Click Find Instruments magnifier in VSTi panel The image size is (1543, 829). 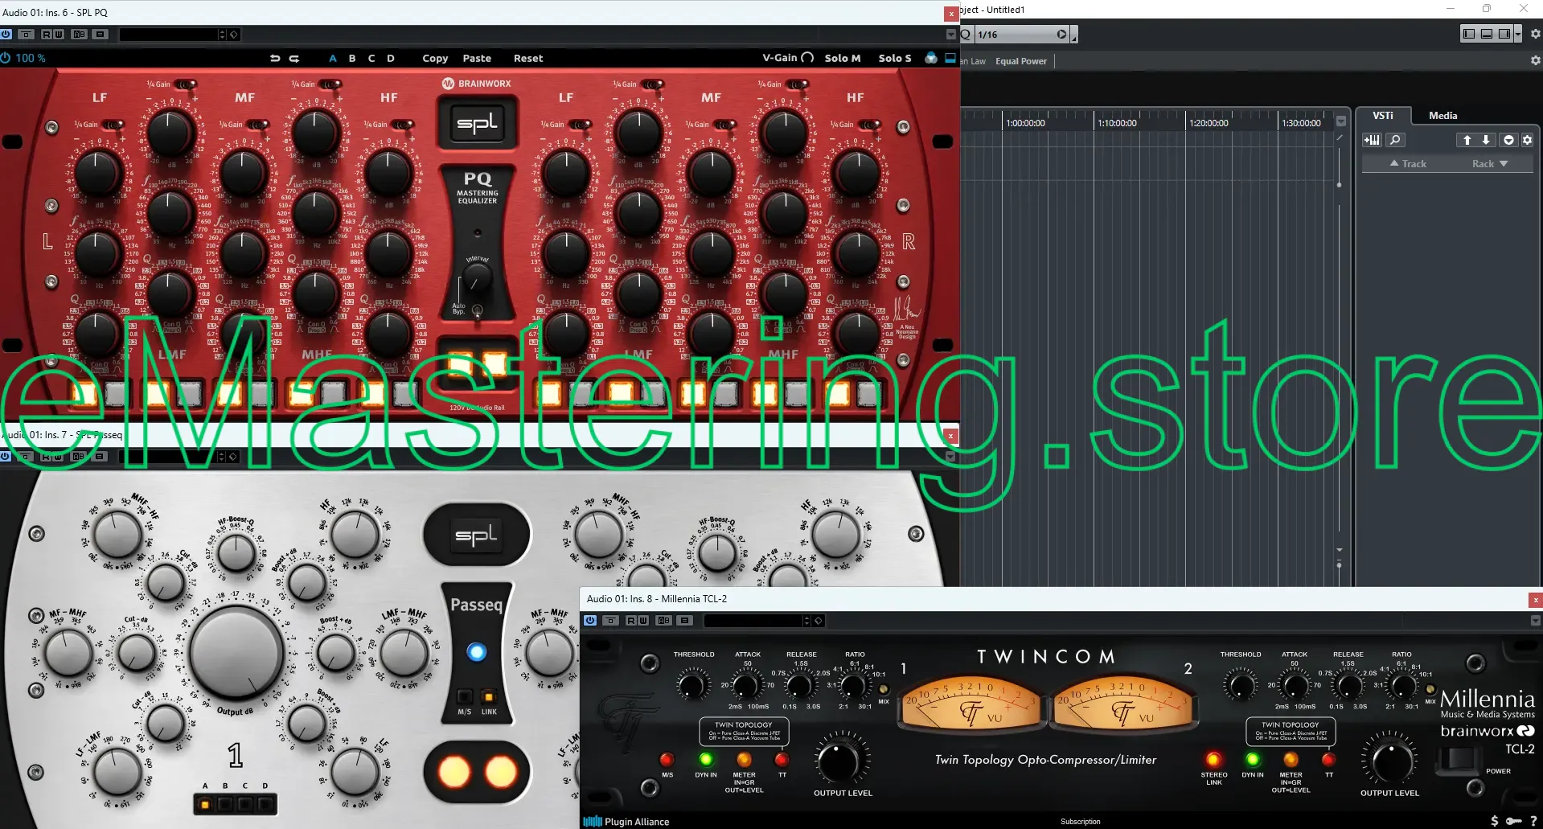pos(1395,140)
